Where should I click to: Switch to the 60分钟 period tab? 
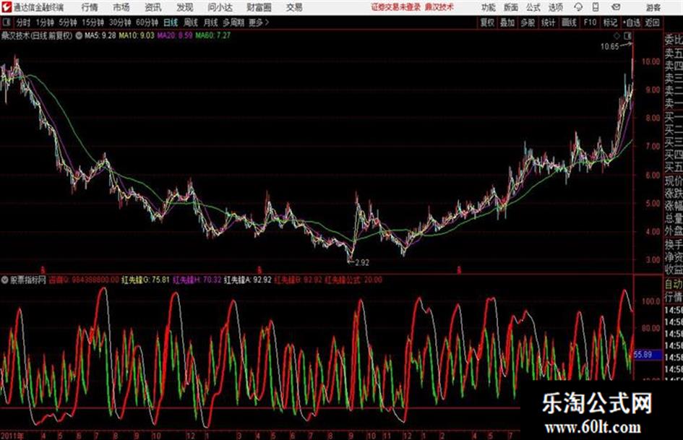(x=147, y=22)
